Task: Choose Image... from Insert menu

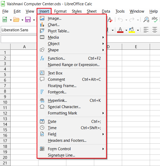Action: tap(72, 18)
